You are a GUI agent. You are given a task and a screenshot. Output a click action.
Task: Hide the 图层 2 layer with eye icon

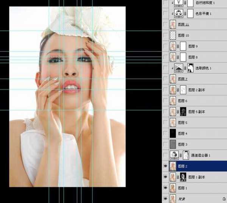(x=165, y=166)
